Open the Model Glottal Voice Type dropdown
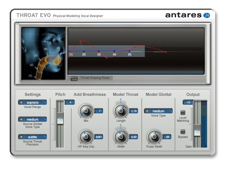 158,111
